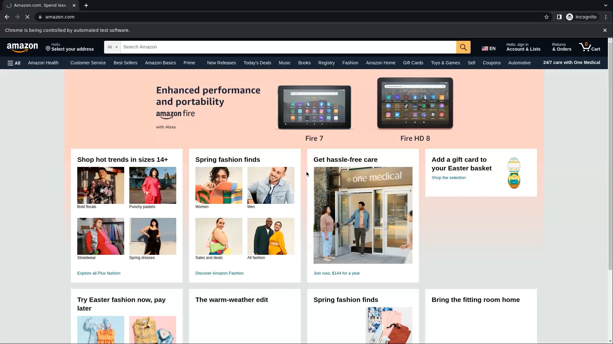613x344 pixels.
Task: Click the browser back arrow
Action: pyautogui.click(x=7, y=17)
